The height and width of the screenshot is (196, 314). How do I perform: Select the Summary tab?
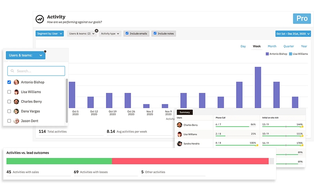point(184,112)
